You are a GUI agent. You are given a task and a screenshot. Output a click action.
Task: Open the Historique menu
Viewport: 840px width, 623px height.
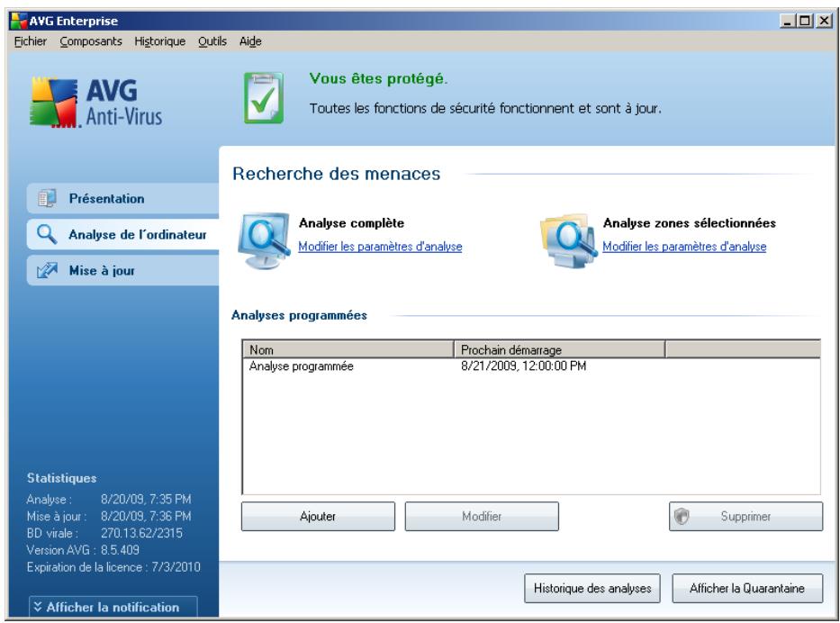(x=159, y=41)
